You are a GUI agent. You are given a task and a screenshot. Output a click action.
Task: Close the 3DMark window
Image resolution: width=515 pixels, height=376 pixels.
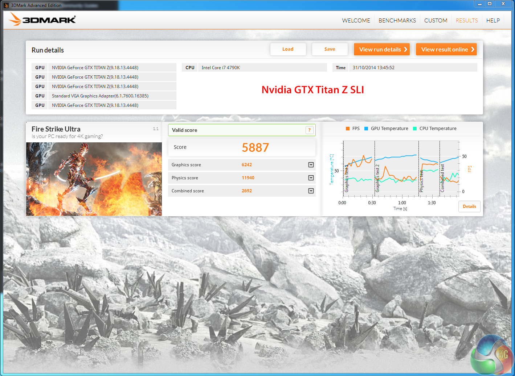pyautogui.click(x=503, y=4)
